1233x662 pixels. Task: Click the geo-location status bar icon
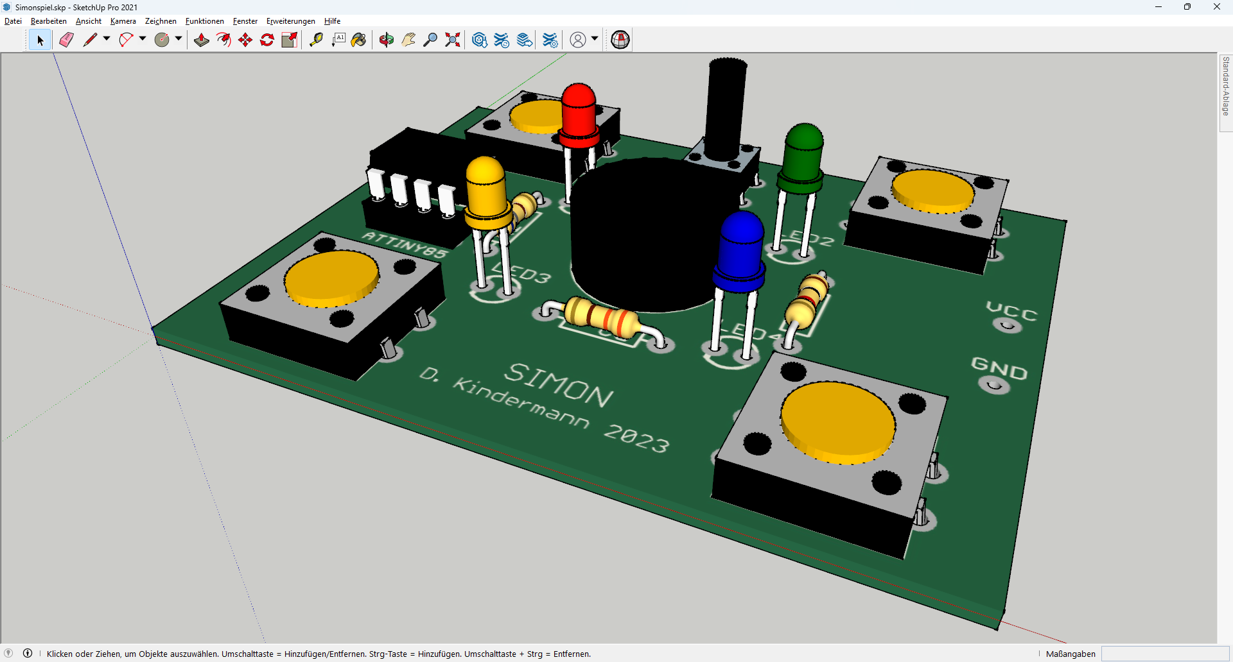8,654
